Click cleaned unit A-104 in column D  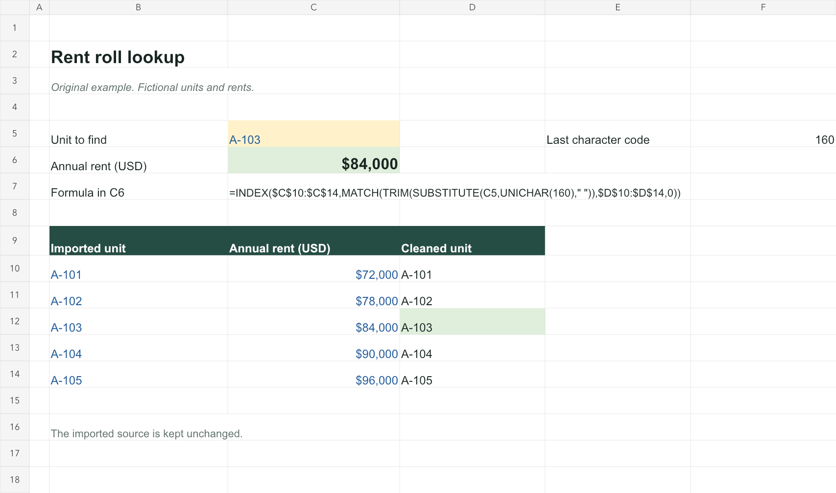click(x=472, y=348)
